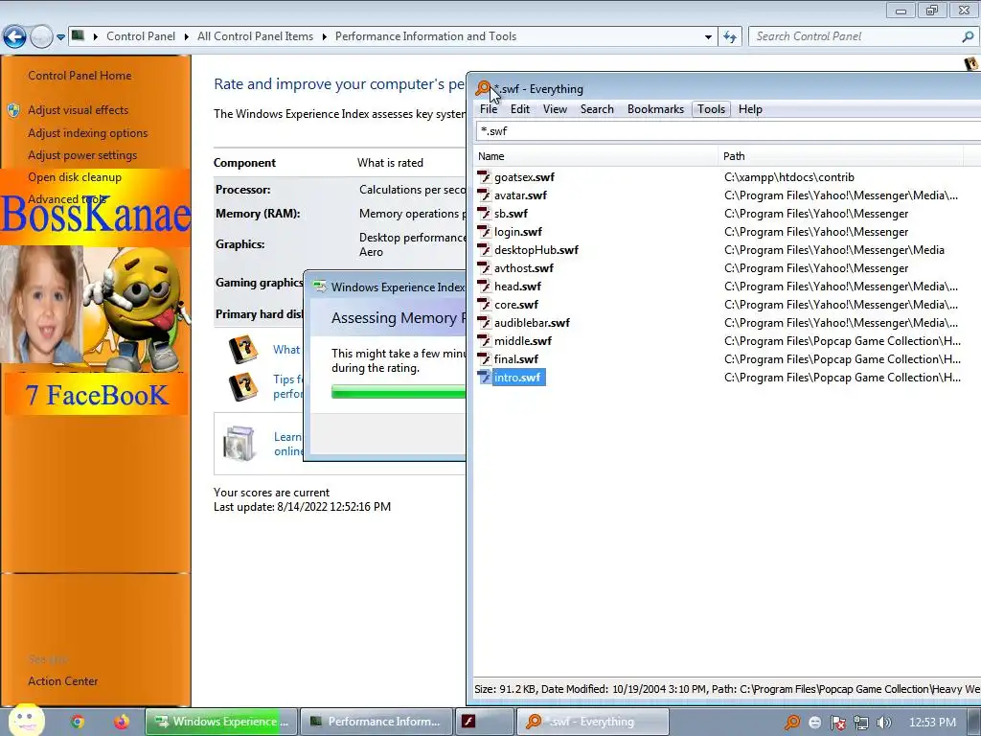Open the Tools menu in Everything
Viewport: 981px width, 736px height.
point(712,109)
